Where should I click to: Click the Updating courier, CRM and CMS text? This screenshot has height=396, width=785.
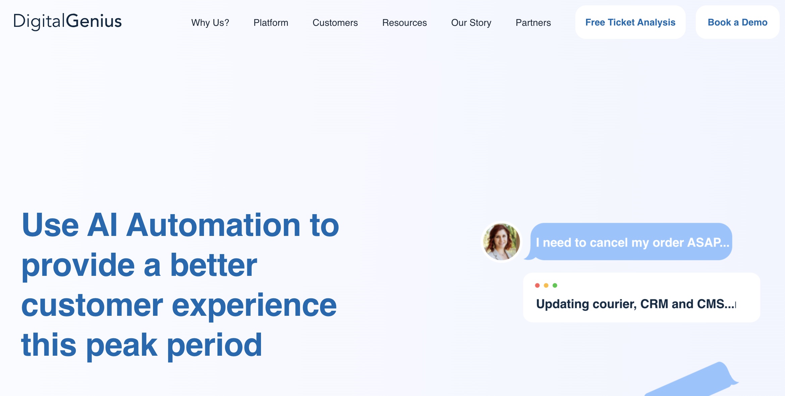pos(635,304)
